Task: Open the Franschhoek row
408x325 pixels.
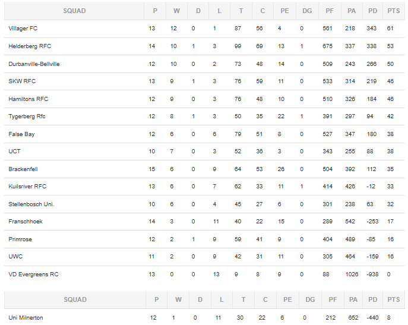Action: (204, 222)
